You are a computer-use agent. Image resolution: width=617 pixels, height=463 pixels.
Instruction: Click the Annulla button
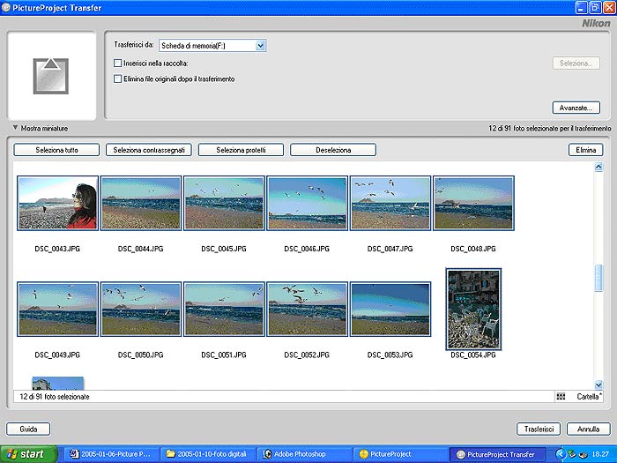point(588,429)
